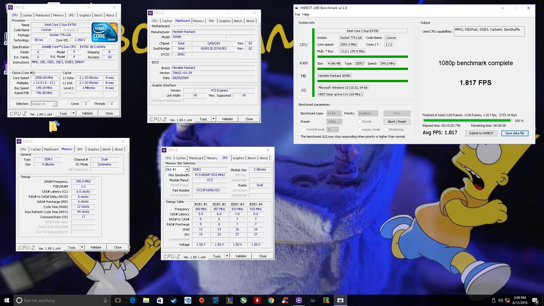This screenshot has height=306, width=544.
Task: Click the Cortana microphone icon
Action: (x=105, y=300)
